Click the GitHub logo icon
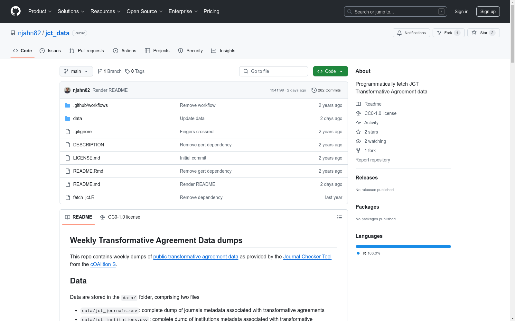The width and height of the screenshot is (515, 321). 15,11
